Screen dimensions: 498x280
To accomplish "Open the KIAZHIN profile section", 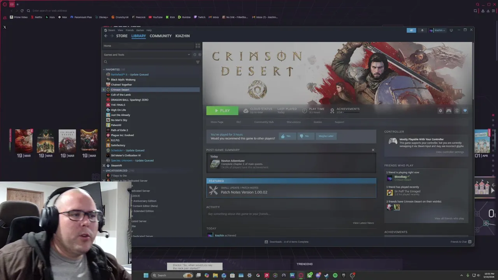I will [182, 36].
